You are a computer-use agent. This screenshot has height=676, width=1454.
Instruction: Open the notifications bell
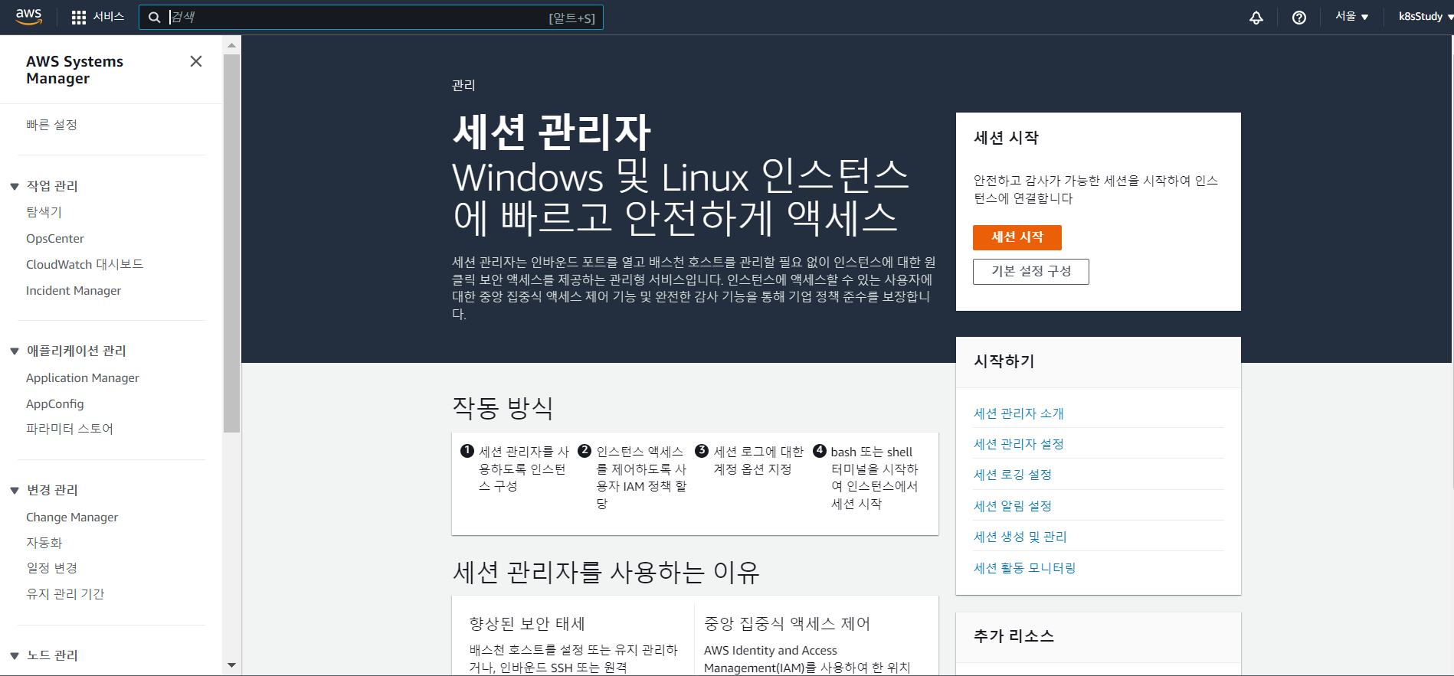coord(1256,17)
